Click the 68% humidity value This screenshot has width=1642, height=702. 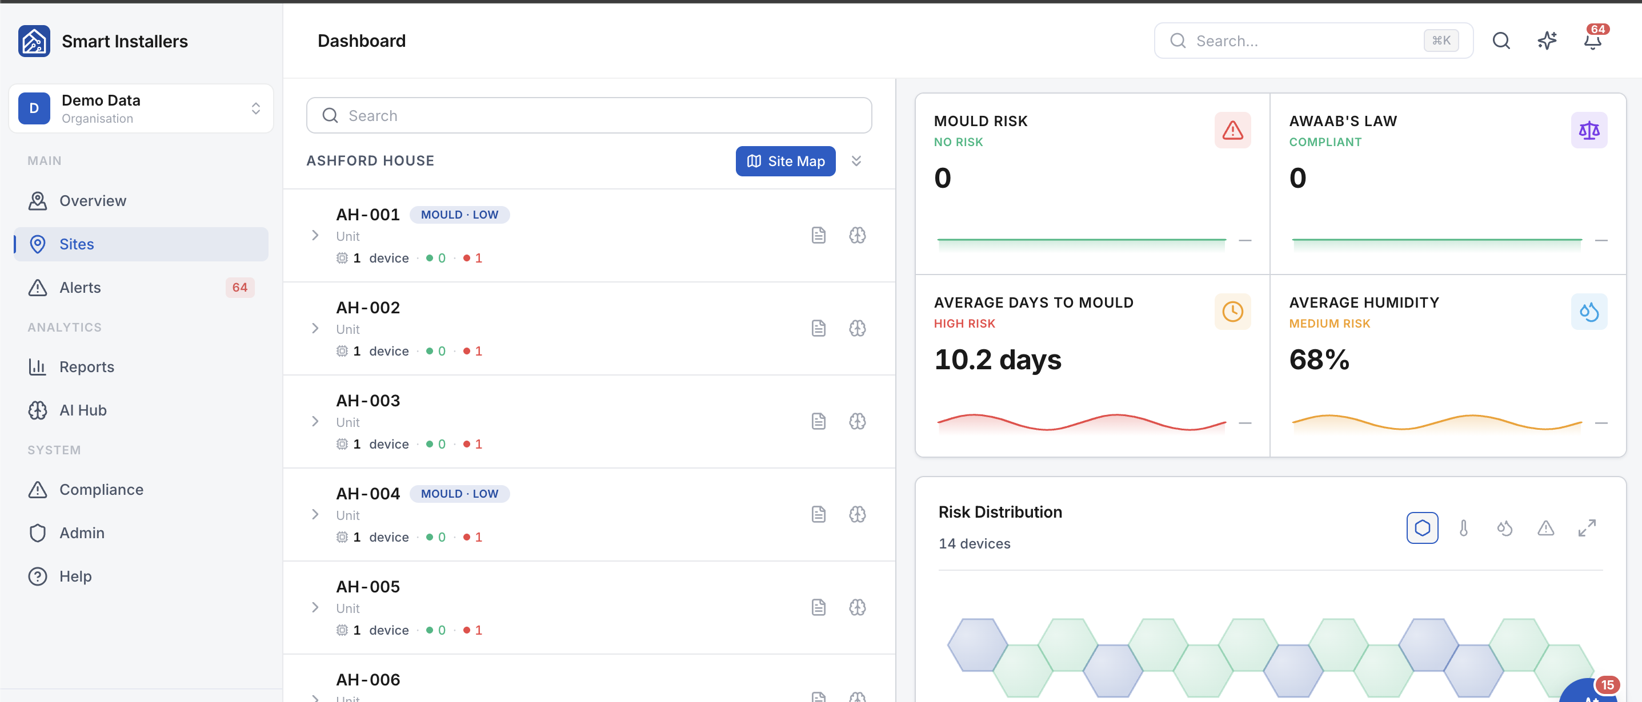click(x=1319, y=360)
